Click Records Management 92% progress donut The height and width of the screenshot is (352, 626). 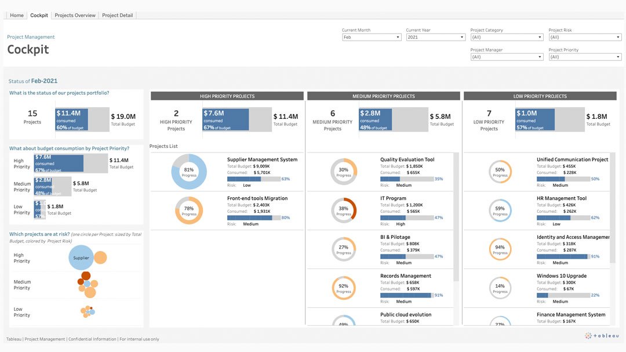point(343,288)
